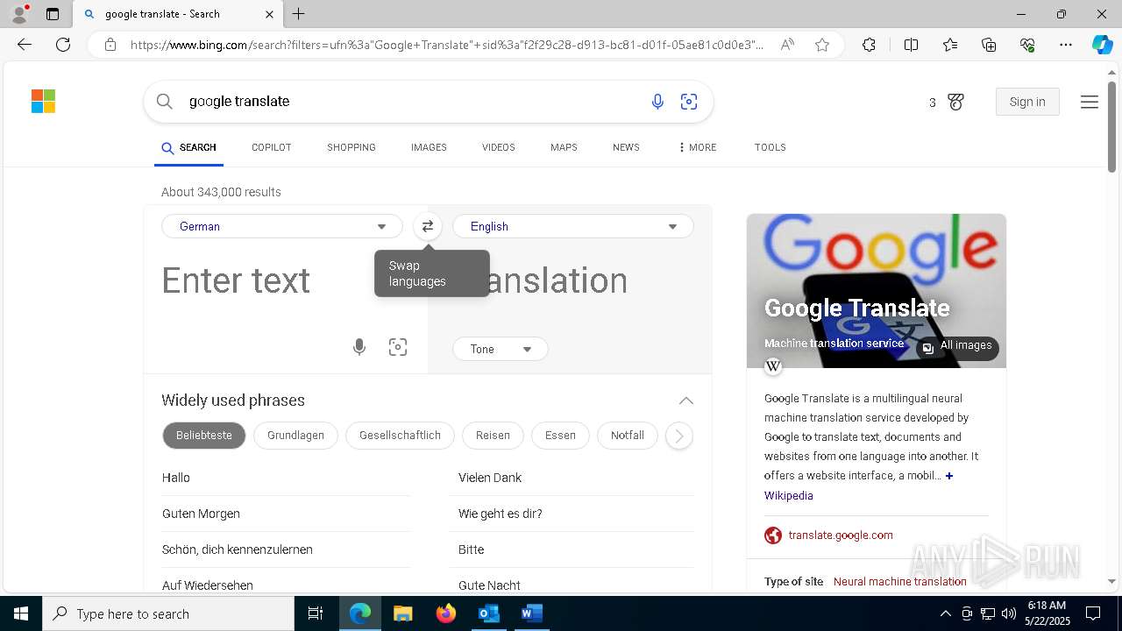Open All images button
The image size is (1122, 631).
(957, 346)
